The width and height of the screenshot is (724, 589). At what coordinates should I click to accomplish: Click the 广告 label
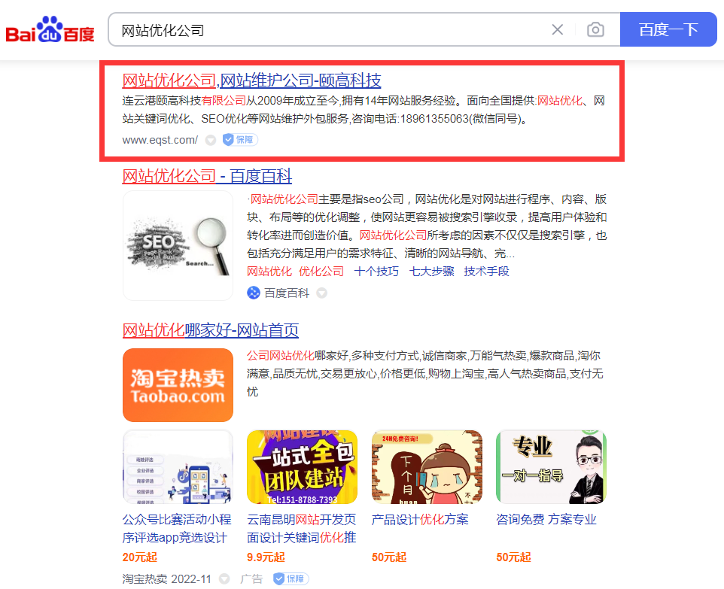251,579
